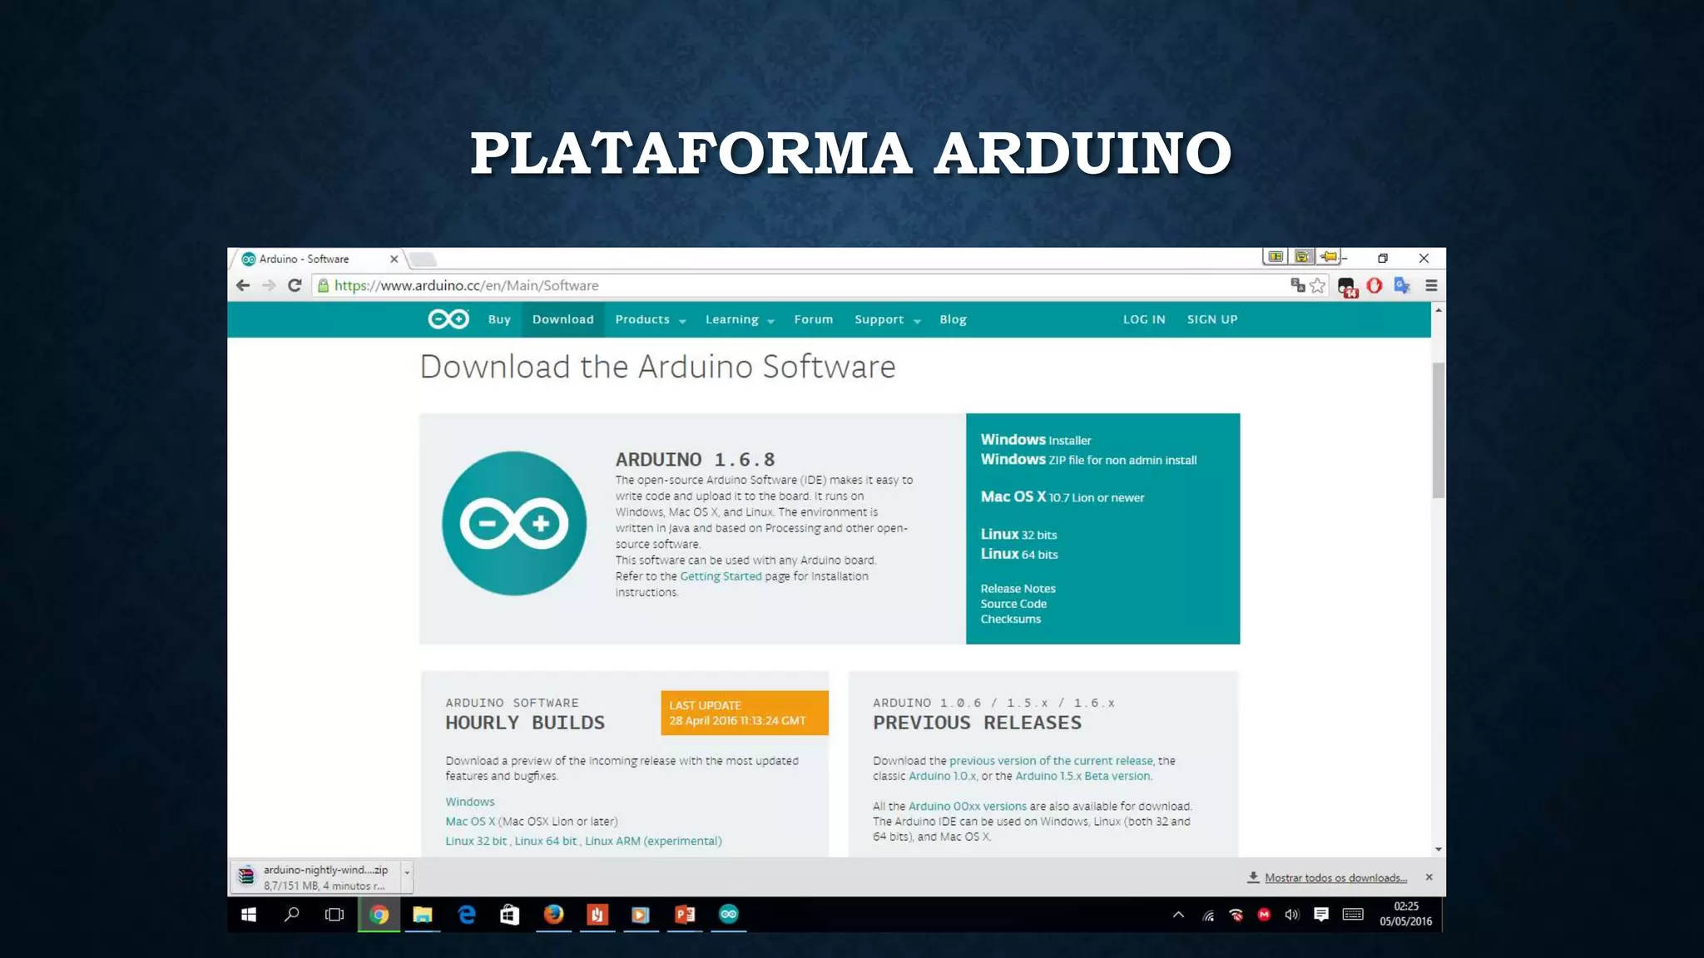Open the Release Notes link
This screenshot has height=958, width=1704.
coord(1018,588)
